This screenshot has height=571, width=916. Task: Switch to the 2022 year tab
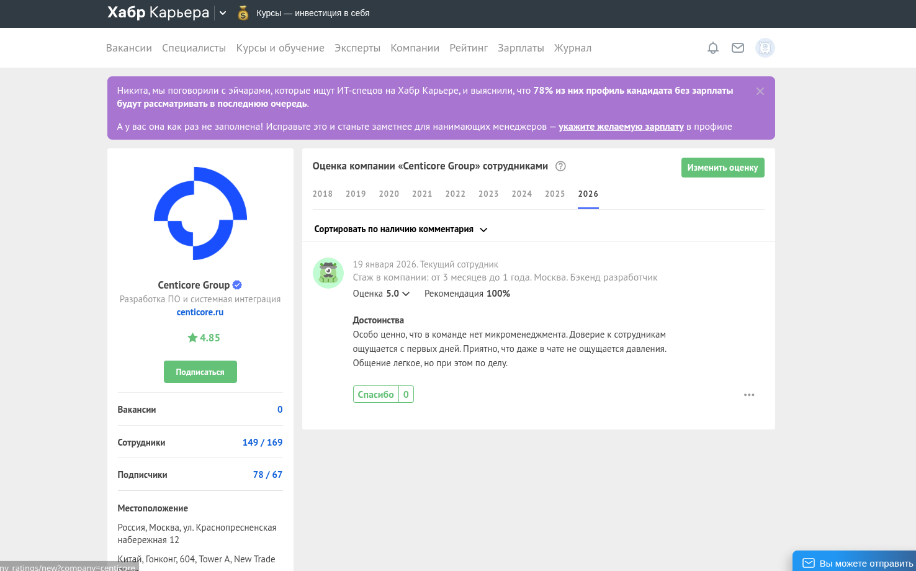click(x=456, y=194)
